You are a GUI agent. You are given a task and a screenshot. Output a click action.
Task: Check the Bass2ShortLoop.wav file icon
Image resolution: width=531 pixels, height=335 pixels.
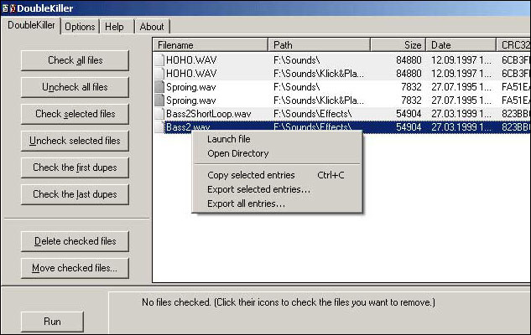(x=159, y=114)
